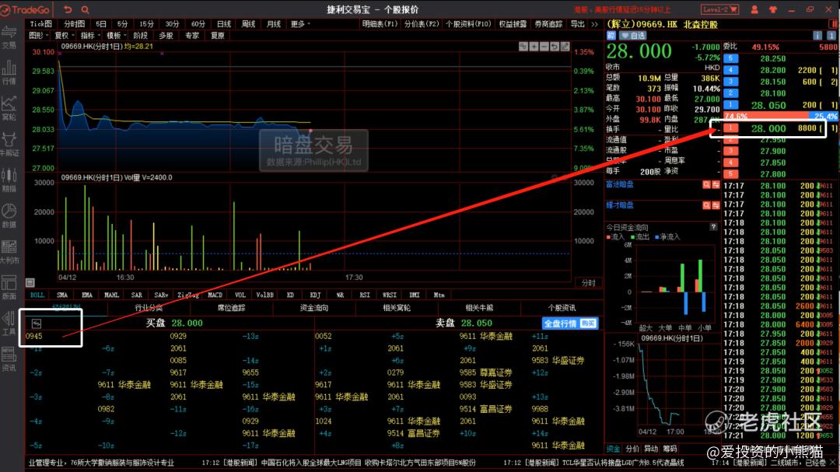Open the 资讯 news sidebar icon
840x472 pixels.
9,358
